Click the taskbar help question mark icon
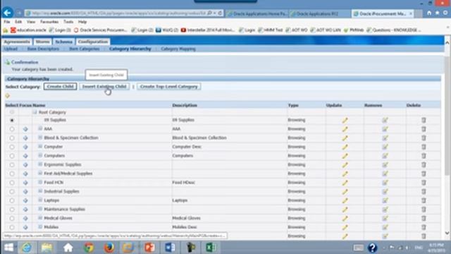 [372, 248]
